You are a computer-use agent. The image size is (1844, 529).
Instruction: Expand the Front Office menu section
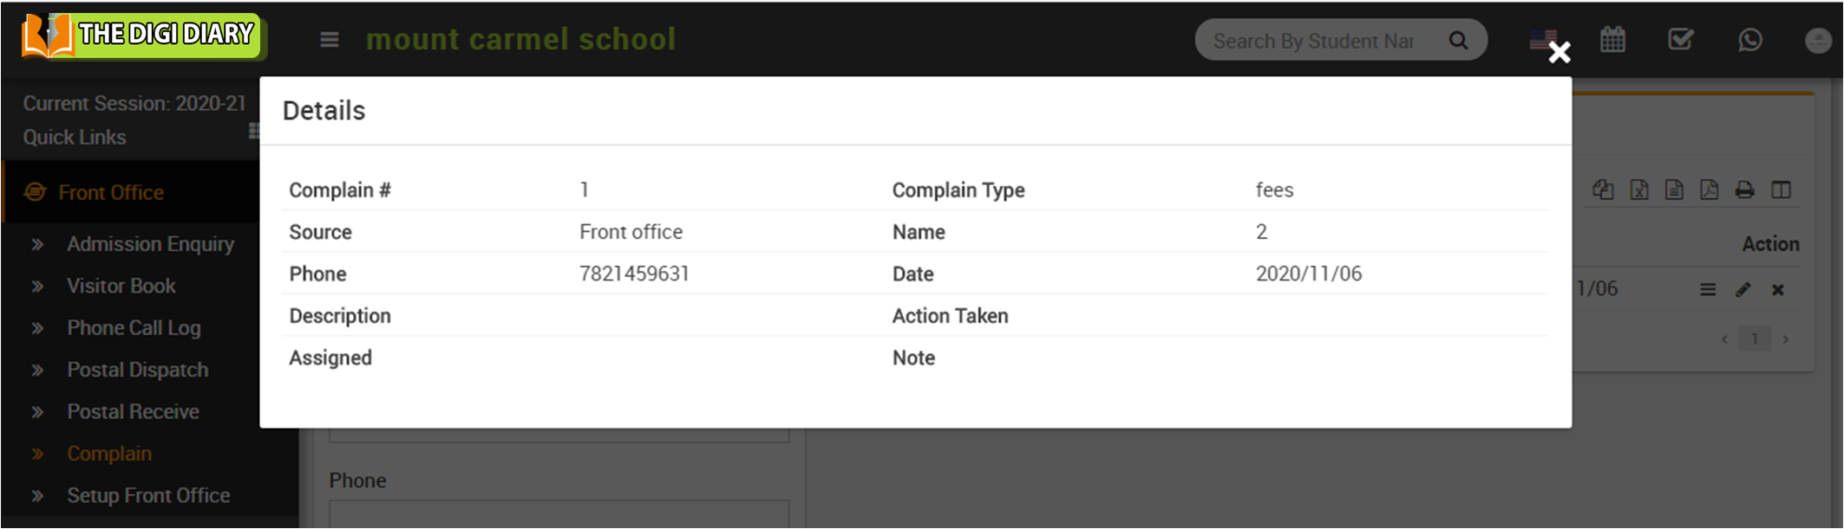[x=111, y=192]
